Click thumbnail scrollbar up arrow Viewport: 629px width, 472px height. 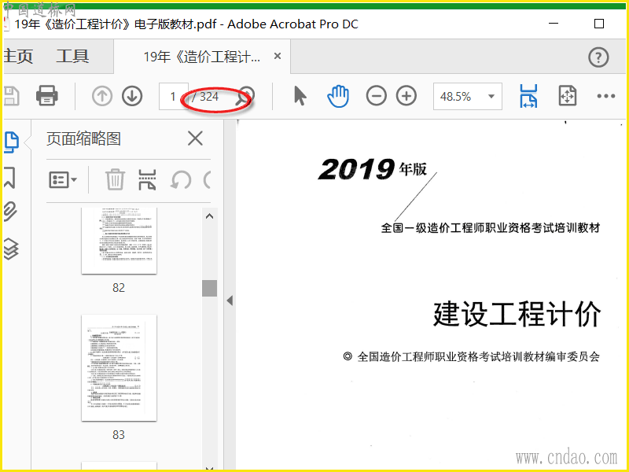coord(209,217)
